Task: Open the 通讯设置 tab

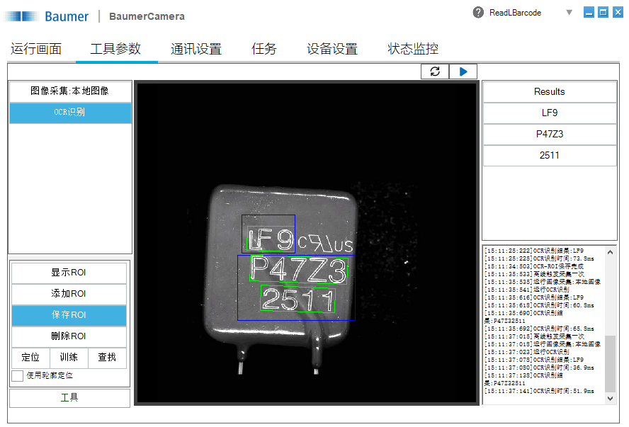Action: 195,49
